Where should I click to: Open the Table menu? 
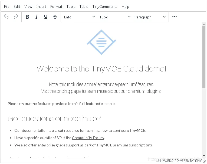click(x=84, y=6)
